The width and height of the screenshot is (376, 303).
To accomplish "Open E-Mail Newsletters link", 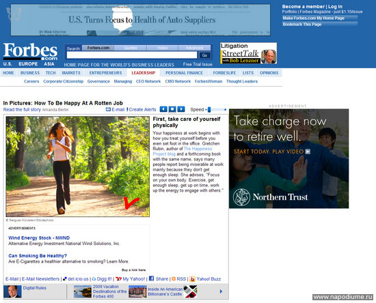I will click(x=40, y=279).
